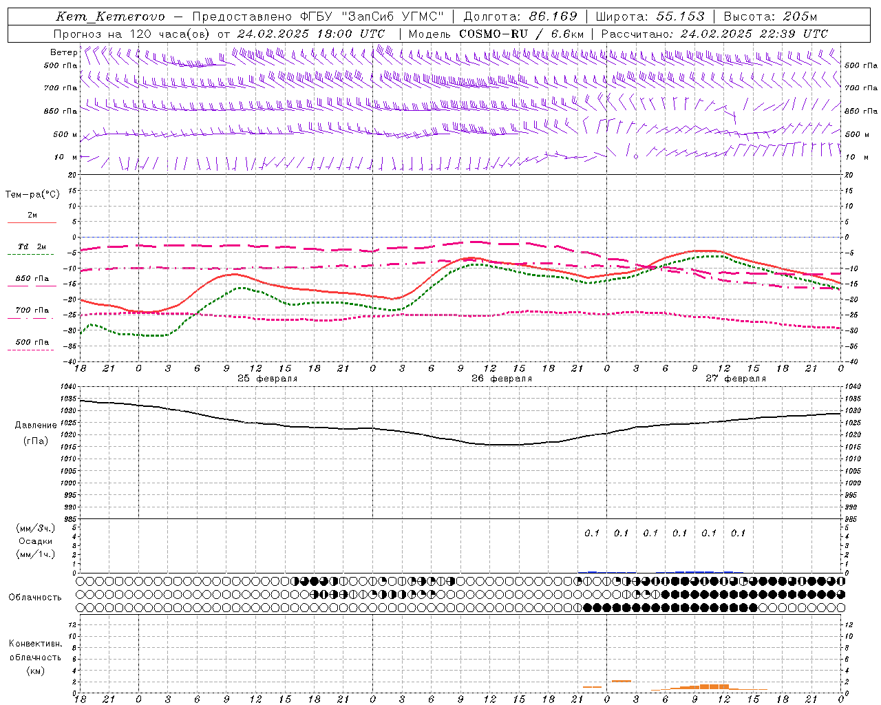Click the "Облачность" cloud cover row label
Image resolution: width=881 pixels, height=705 pixels.
[x=35, y=598]
